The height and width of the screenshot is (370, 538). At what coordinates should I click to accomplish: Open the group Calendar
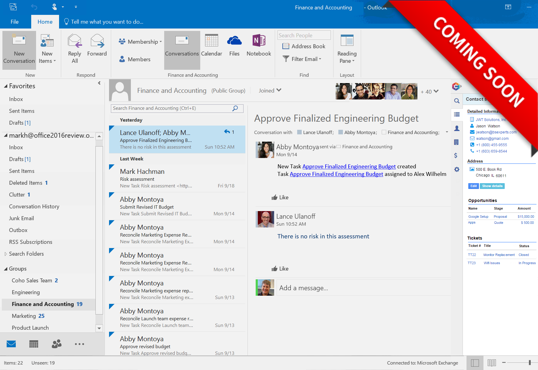coord(211,45)
